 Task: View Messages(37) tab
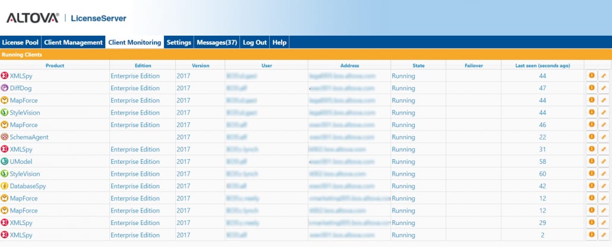click(x=217, y=43)
